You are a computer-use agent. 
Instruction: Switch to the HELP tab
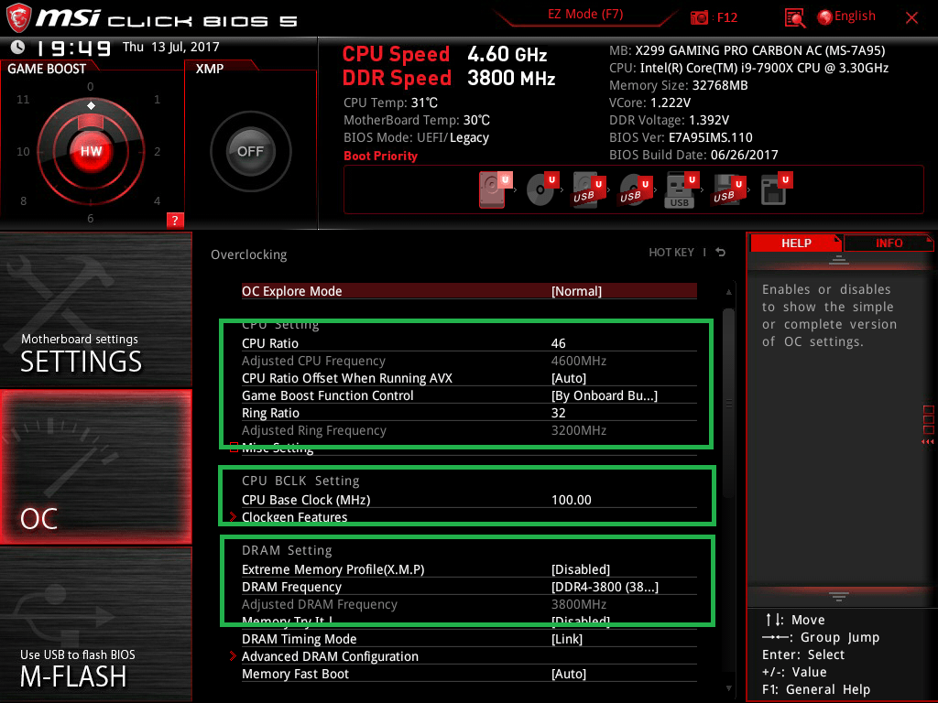pos(796,243)
